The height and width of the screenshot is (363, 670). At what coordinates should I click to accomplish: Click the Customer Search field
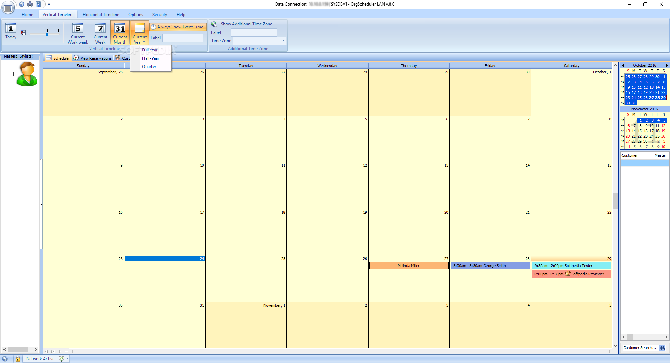[x=640, y=348]
